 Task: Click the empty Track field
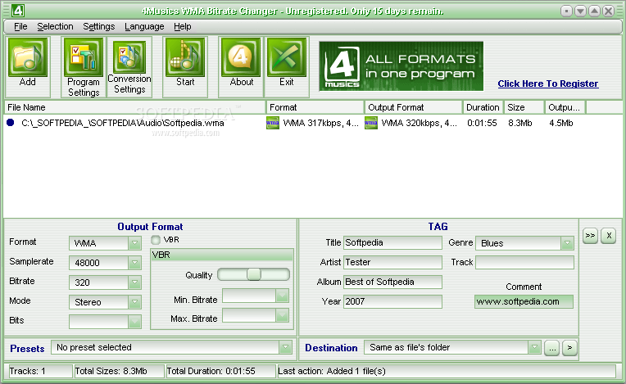pos(524,262)
